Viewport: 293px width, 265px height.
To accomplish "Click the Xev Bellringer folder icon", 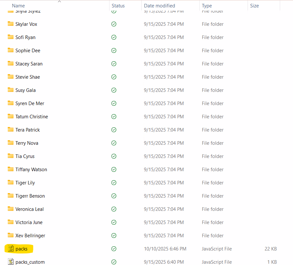I will [10, 236].
